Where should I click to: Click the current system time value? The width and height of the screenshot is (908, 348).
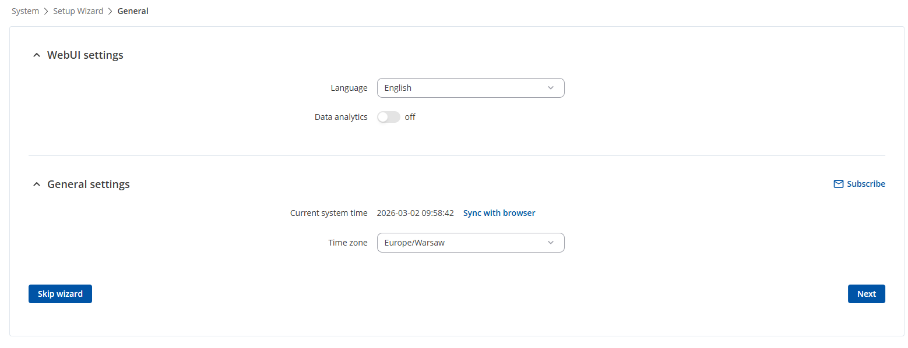point(415,213)
